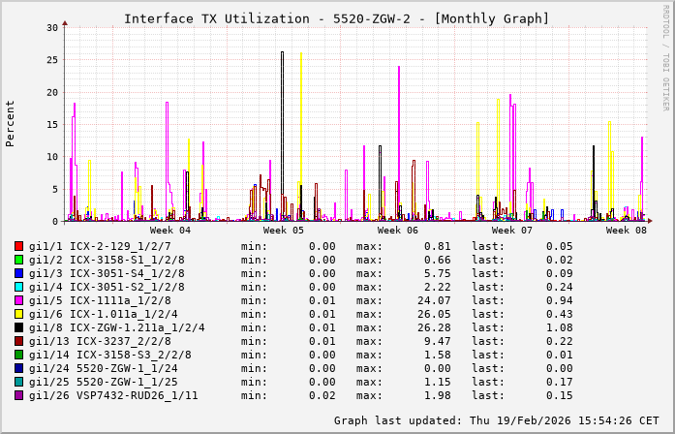Click the dark red gi1/13 legend swatch
Image resolution: width=675 pixels, height=434 pixels.
pos(19,341)
